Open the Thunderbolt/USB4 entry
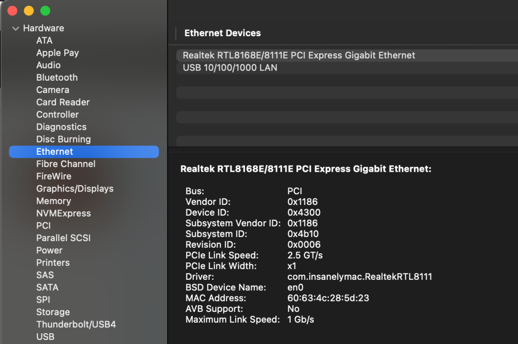This screenshot has width=518, height=344. [76, 324]
